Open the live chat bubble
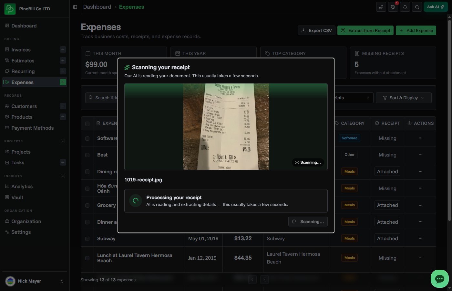The width and height of the screenshot is (452, 291). (440, 279)
